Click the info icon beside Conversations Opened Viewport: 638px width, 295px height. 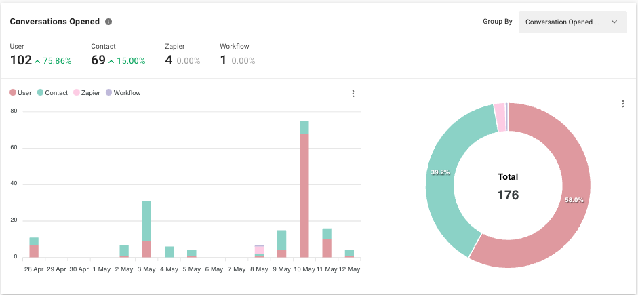(108, 22)
